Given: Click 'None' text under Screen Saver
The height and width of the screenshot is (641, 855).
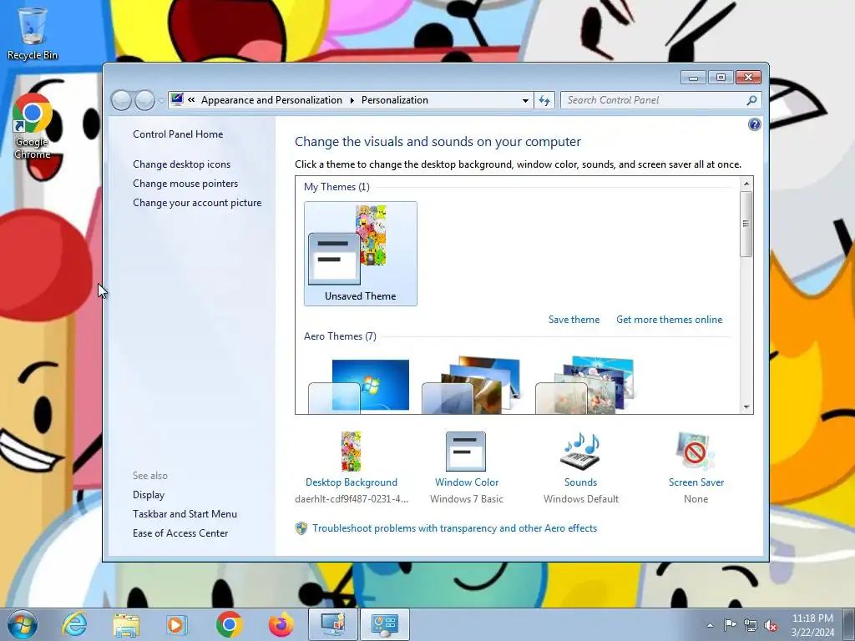Looking at the screenshot, I should pyautogui.click(x=696, y=499).
